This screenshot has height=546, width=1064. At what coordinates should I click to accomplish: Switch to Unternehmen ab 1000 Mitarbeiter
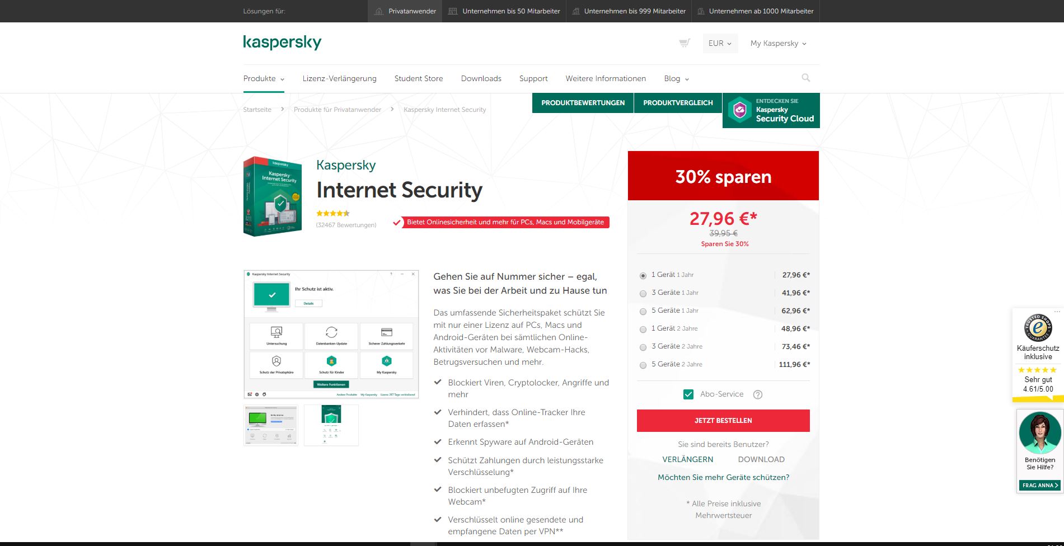(756, 11)
